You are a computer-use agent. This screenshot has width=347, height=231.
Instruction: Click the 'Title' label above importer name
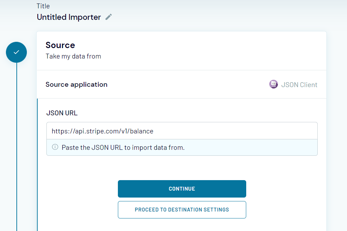point(43,6)
